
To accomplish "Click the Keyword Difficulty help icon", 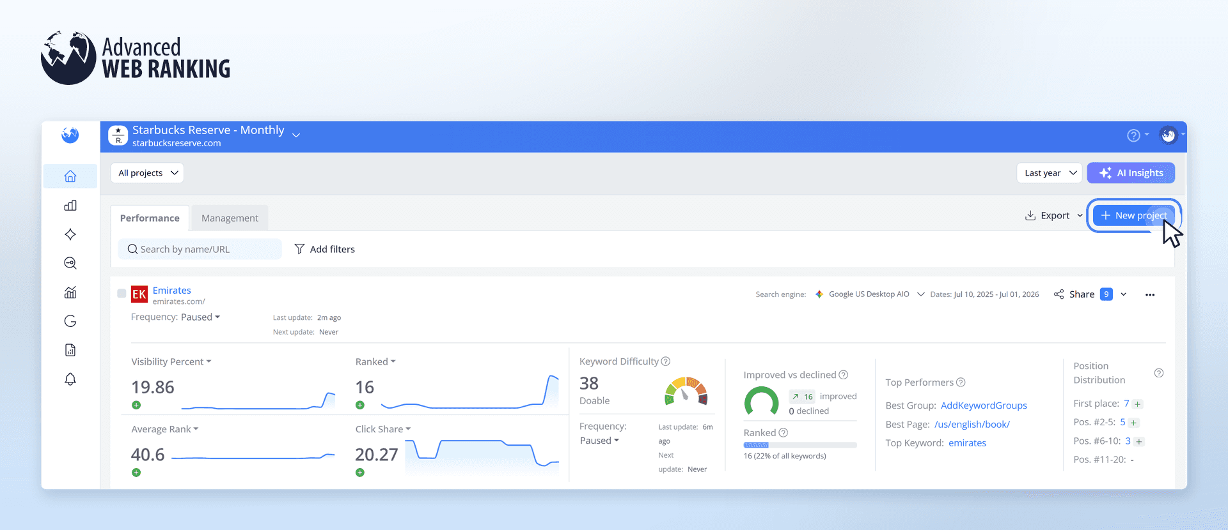I will pyautogui.click(x=666, y=361).
